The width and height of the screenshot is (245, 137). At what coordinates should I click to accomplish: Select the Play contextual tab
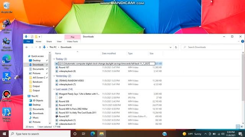72,37
